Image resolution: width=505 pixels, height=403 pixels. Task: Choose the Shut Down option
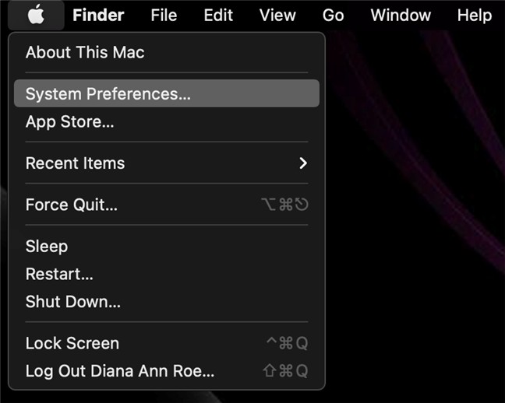pos(73,302)
